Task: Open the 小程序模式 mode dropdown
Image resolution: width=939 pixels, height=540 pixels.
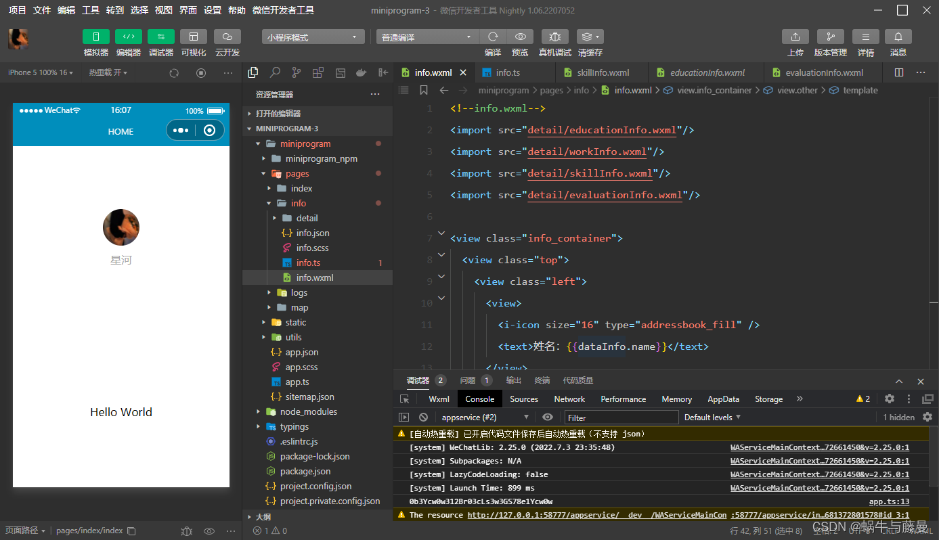Action: [x=313, y=37]
